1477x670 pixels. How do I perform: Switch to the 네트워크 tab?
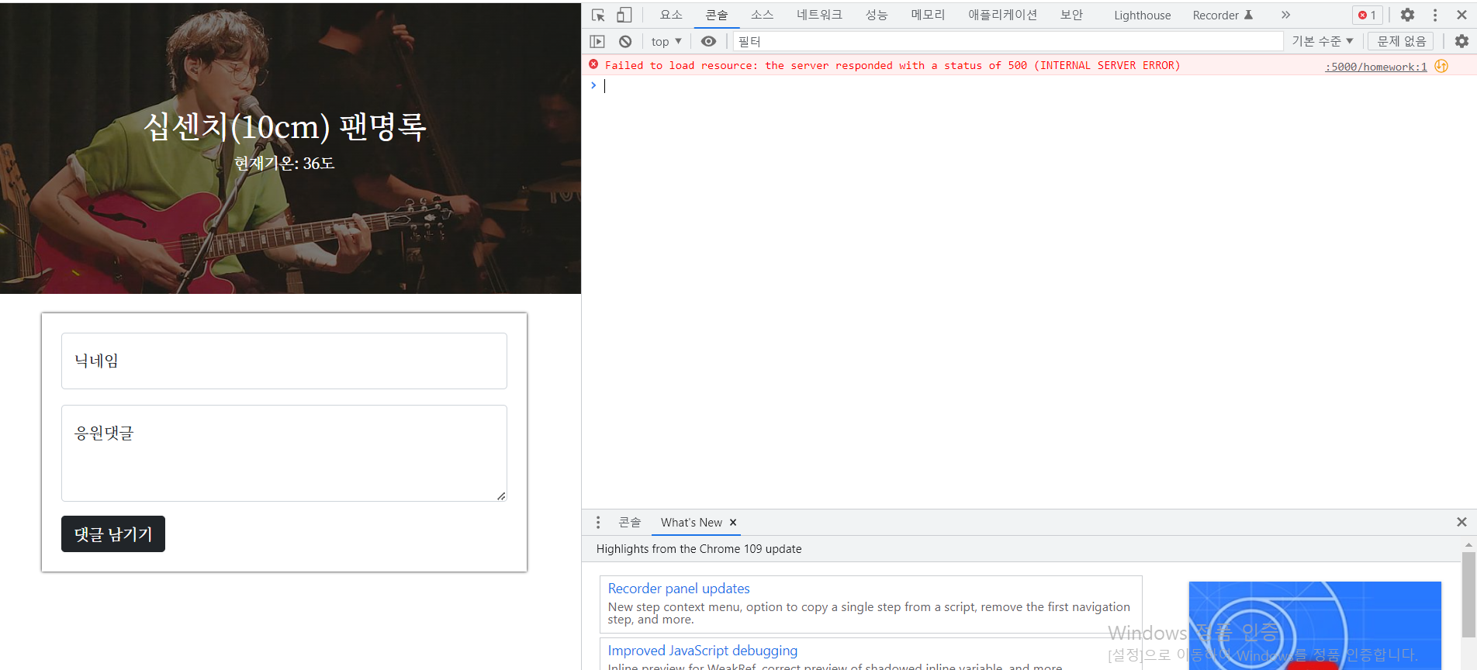point(819,16)
